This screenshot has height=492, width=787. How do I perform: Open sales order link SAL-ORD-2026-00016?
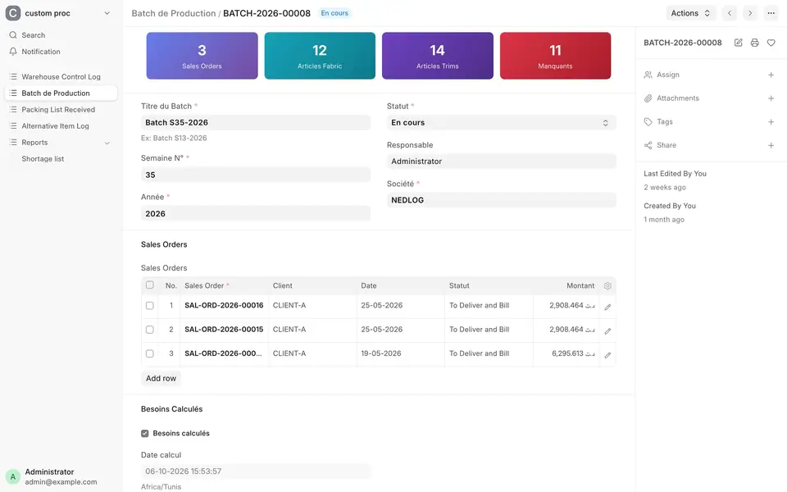(x=224, y=305)
